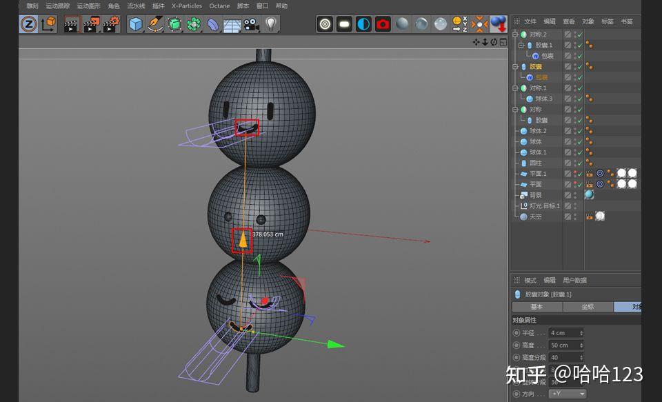Open the 方向 +Y dropdown

tap(568, 394)
